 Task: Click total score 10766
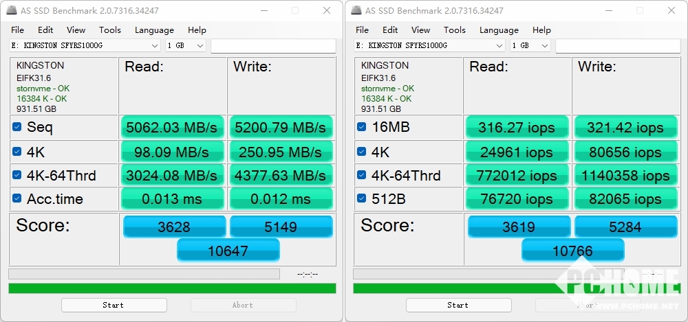(x=573, y=251)
